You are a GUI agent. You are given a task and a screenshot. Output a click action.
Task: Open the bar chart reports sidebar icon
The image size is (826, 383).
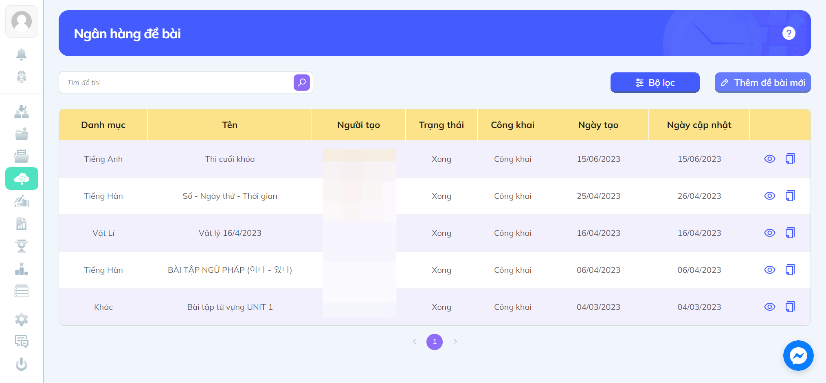tap(21, 224)
